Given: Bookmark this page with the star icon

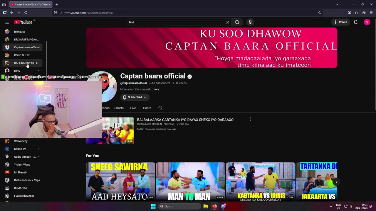Looking at the screenshot, I should pos(320,13).
